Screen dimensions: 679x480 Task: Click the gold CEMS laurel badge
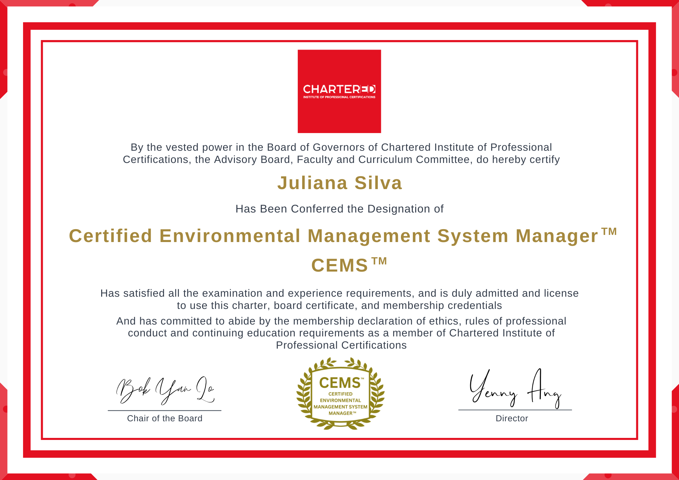pyautogui.click(x=340, y=393)
